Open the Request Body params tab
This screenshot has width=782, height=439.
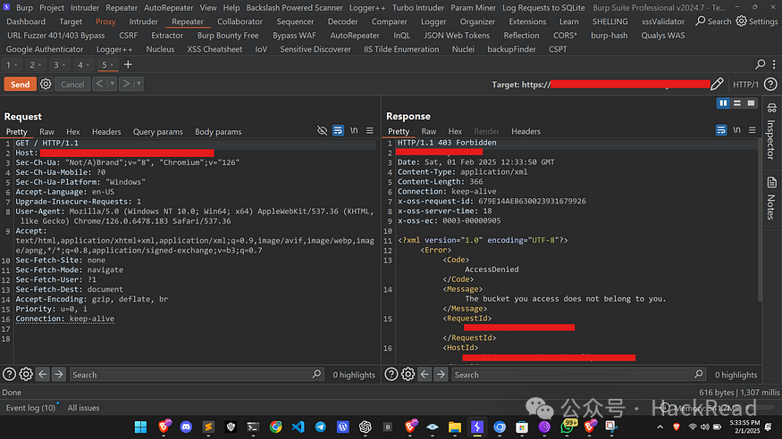tap(218, 131)
